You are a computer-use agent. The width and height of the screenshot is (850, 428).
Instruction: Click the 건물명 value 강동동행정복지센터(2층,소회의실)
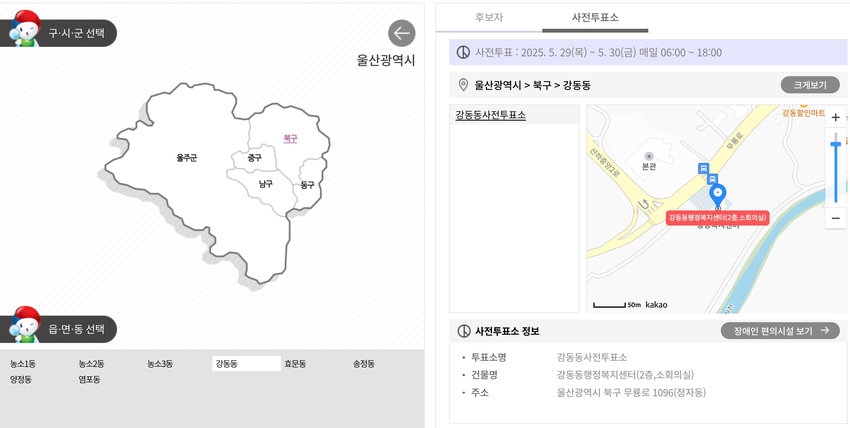tap(625, 375)
